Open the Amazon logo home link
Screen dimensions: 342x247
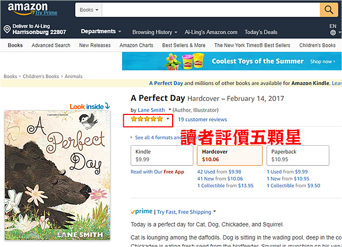[27, 9]
